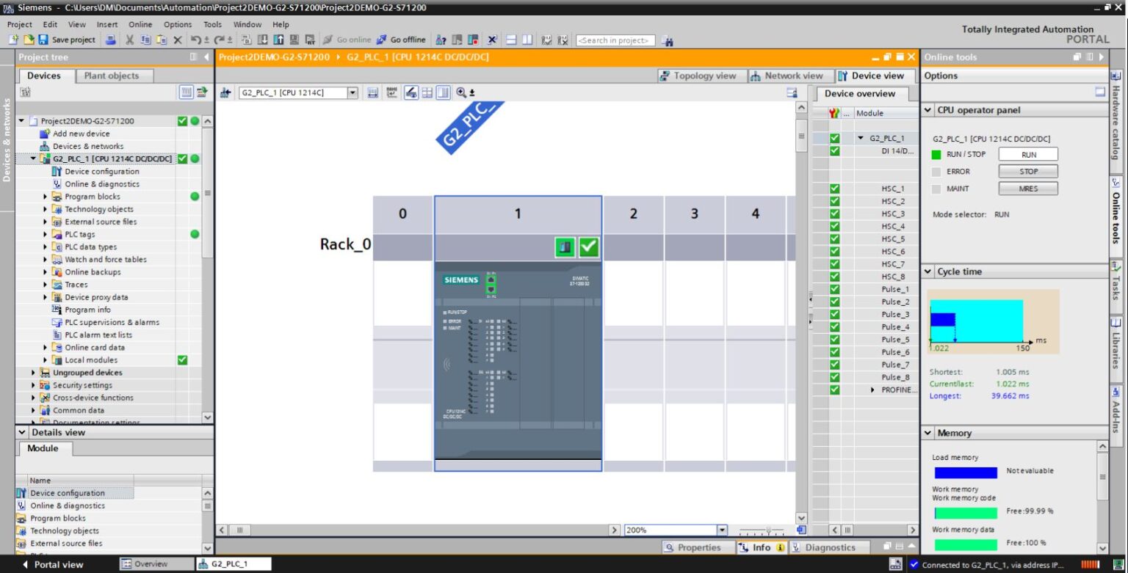This screenshot has width=1128, height=573.
Task: Select PLC supervisions & alarms item
Action: pos(112,322)
